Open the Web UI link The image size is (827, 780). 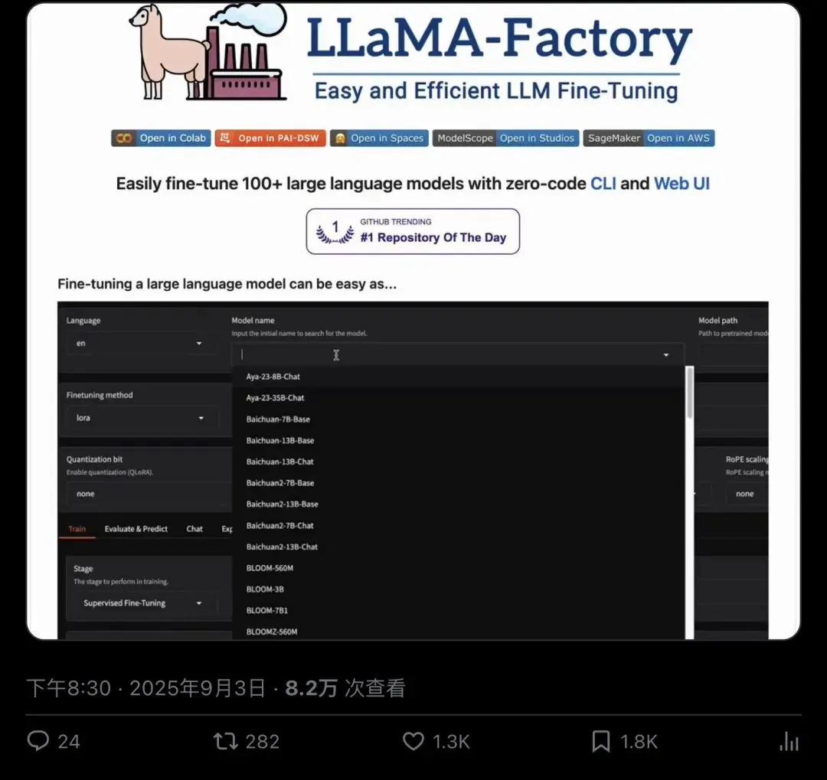[x=682, y=184]
